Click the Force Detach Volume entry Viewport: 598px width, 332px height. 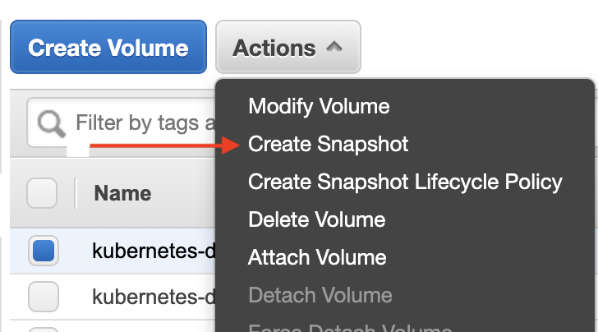[350, 327]
